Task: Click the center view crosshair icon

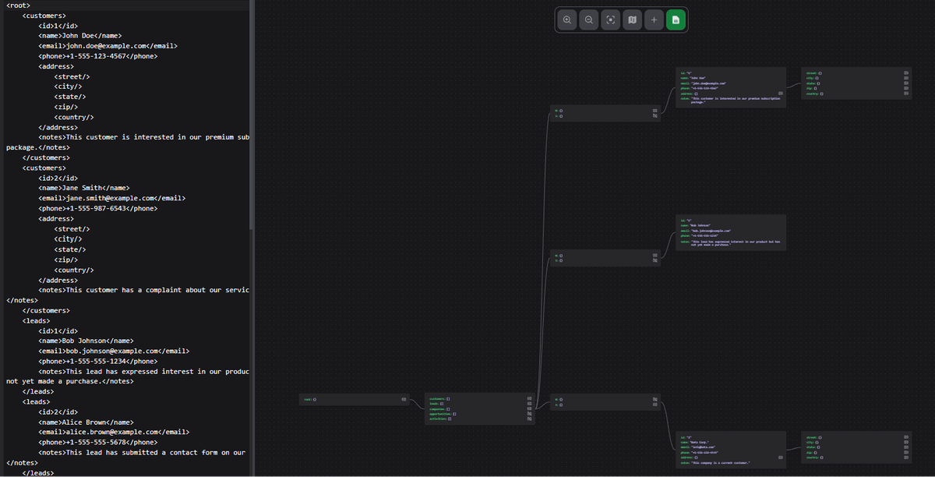Action: click(x=610, y=19)
